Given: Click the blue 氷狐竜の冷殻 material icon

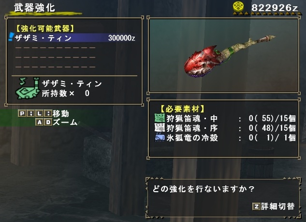Looking at the screenshot, I should 160,137.
